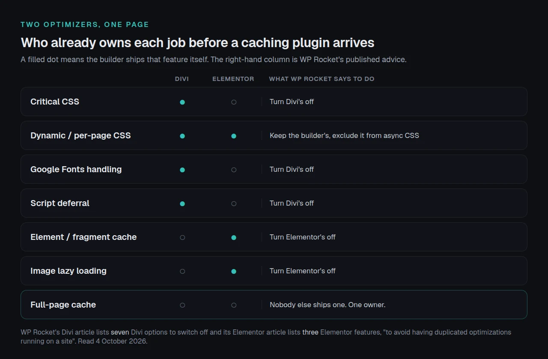This screenshot has height=359, width=548.
Task: Select the Divi dot in Dynamic / per-page CSS row
Action: point(182,136)
